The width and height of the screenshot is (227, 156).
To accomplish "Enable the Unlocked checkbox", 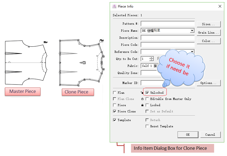I will [147, 93].
